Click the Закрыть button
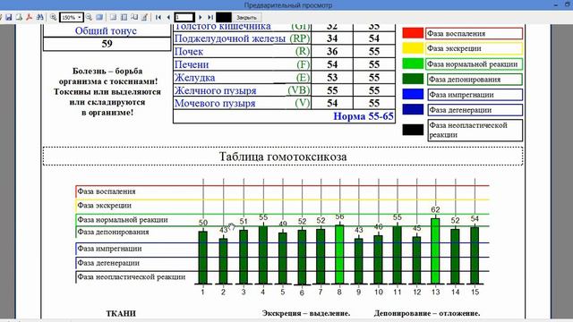This screenshot has height=322, width=573. (x=247, y=17)
